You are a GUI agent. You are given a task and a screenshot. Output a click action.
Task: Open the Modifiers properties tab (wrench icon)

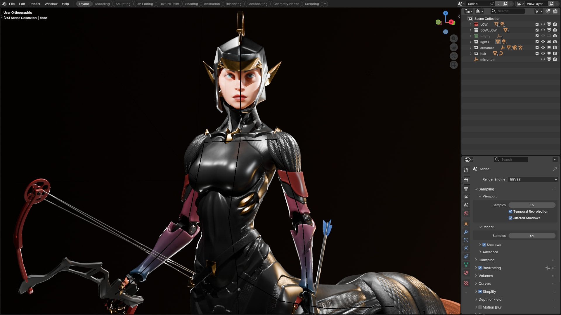[466, 232]
